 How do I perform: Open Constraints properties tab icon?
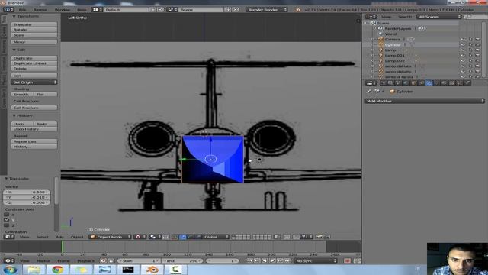tap(422, 83)
